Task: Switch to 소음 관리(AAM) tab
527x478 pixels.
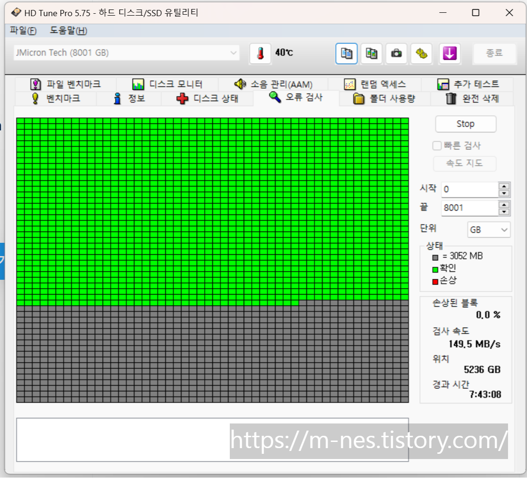Action: pyautogui.click(x=273, y=84)
